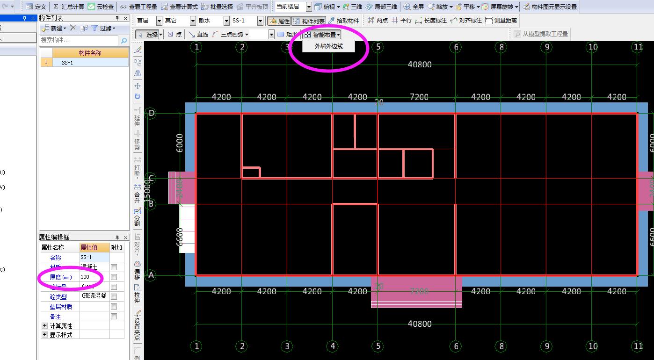Click 设置夹点 set grip tool

pos(137,324)
